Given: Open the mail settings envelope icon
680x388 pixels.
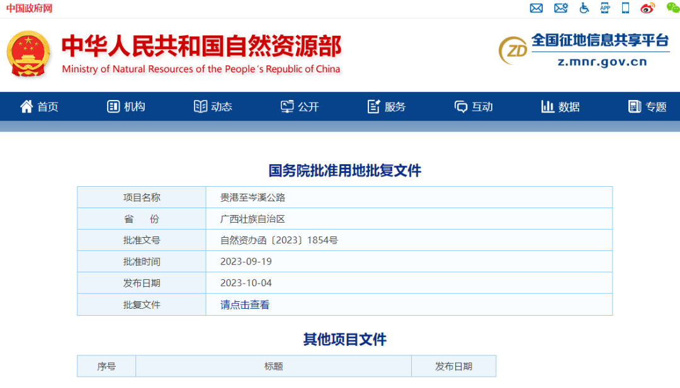Looking at the screenshot, I should point(560,8).
